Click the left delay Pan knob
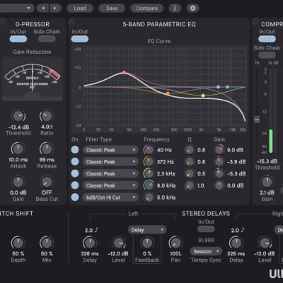 (175, 243)
